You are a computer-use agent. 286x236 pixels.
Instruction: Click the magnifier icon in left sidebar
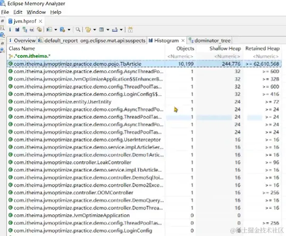coord(2,28)
